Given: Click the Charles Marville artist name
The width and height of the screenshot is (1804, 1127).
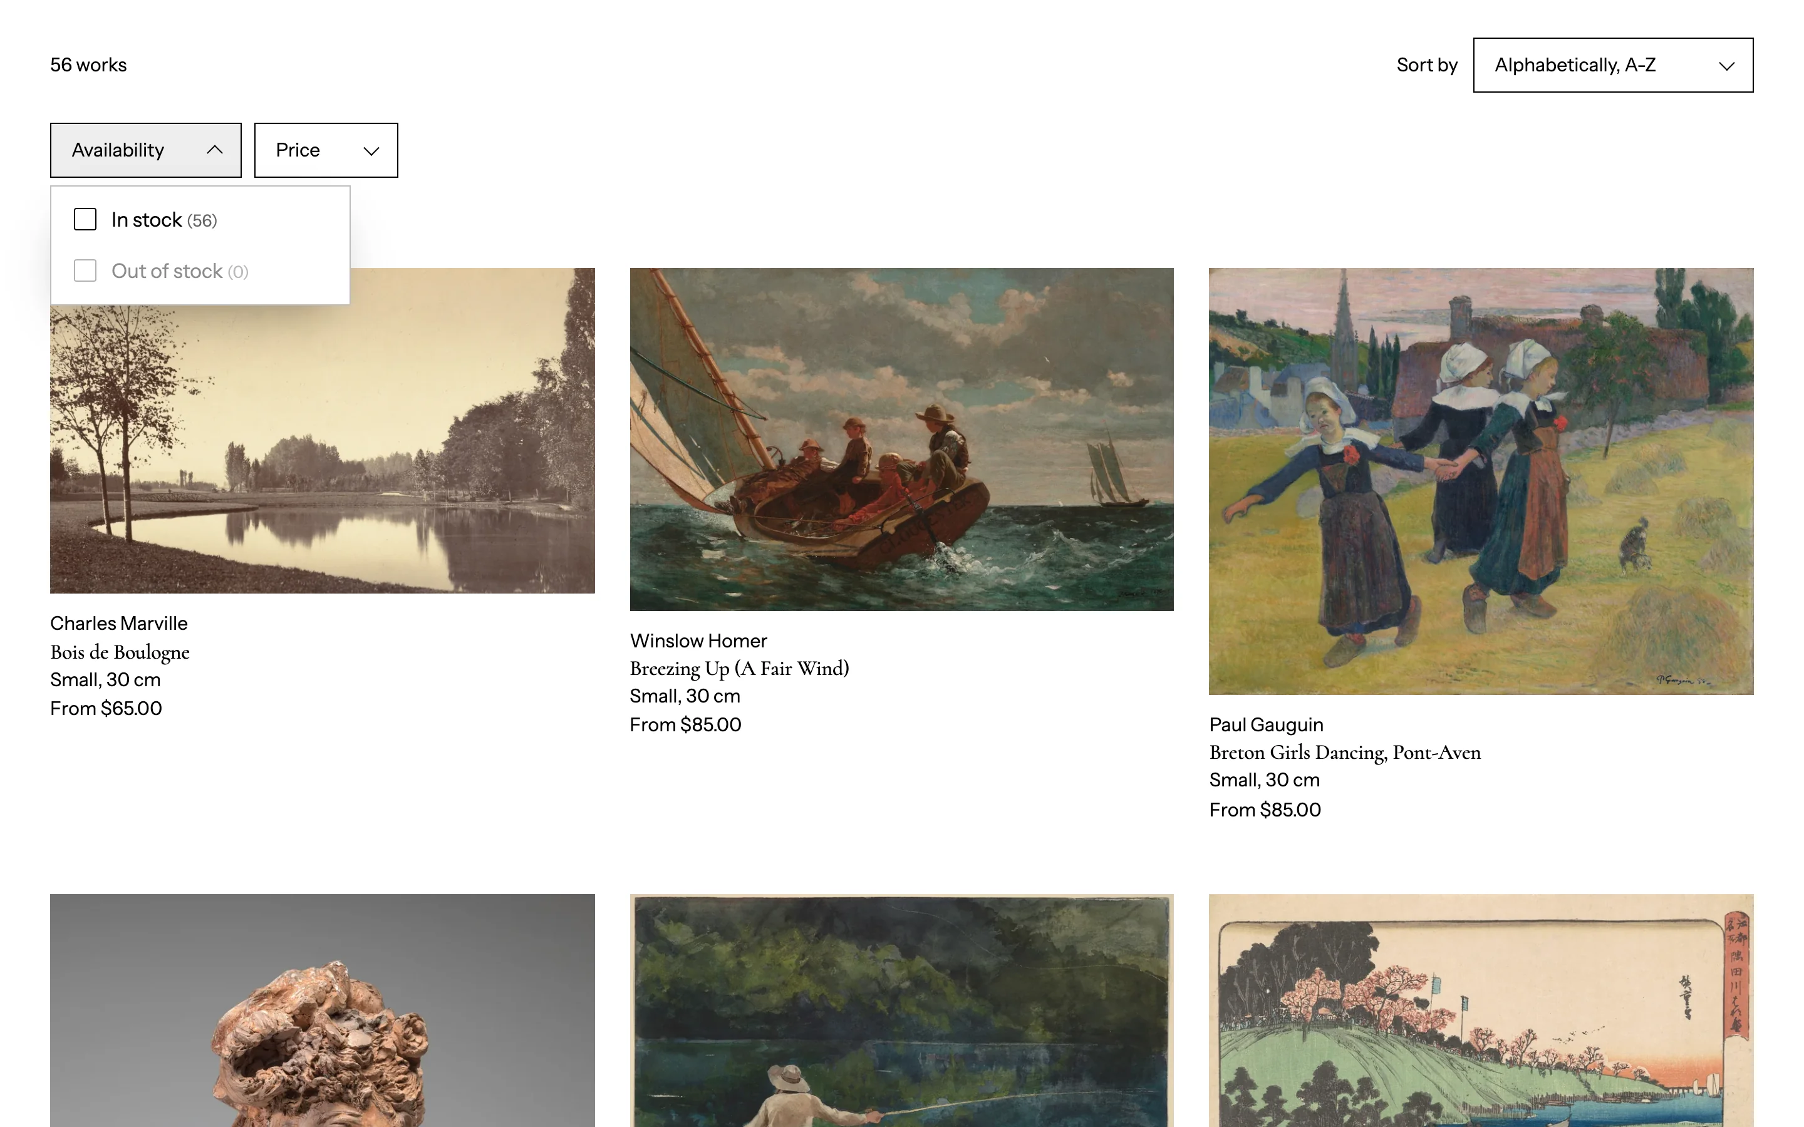Looking at the screenshot, I should point(118,622).
